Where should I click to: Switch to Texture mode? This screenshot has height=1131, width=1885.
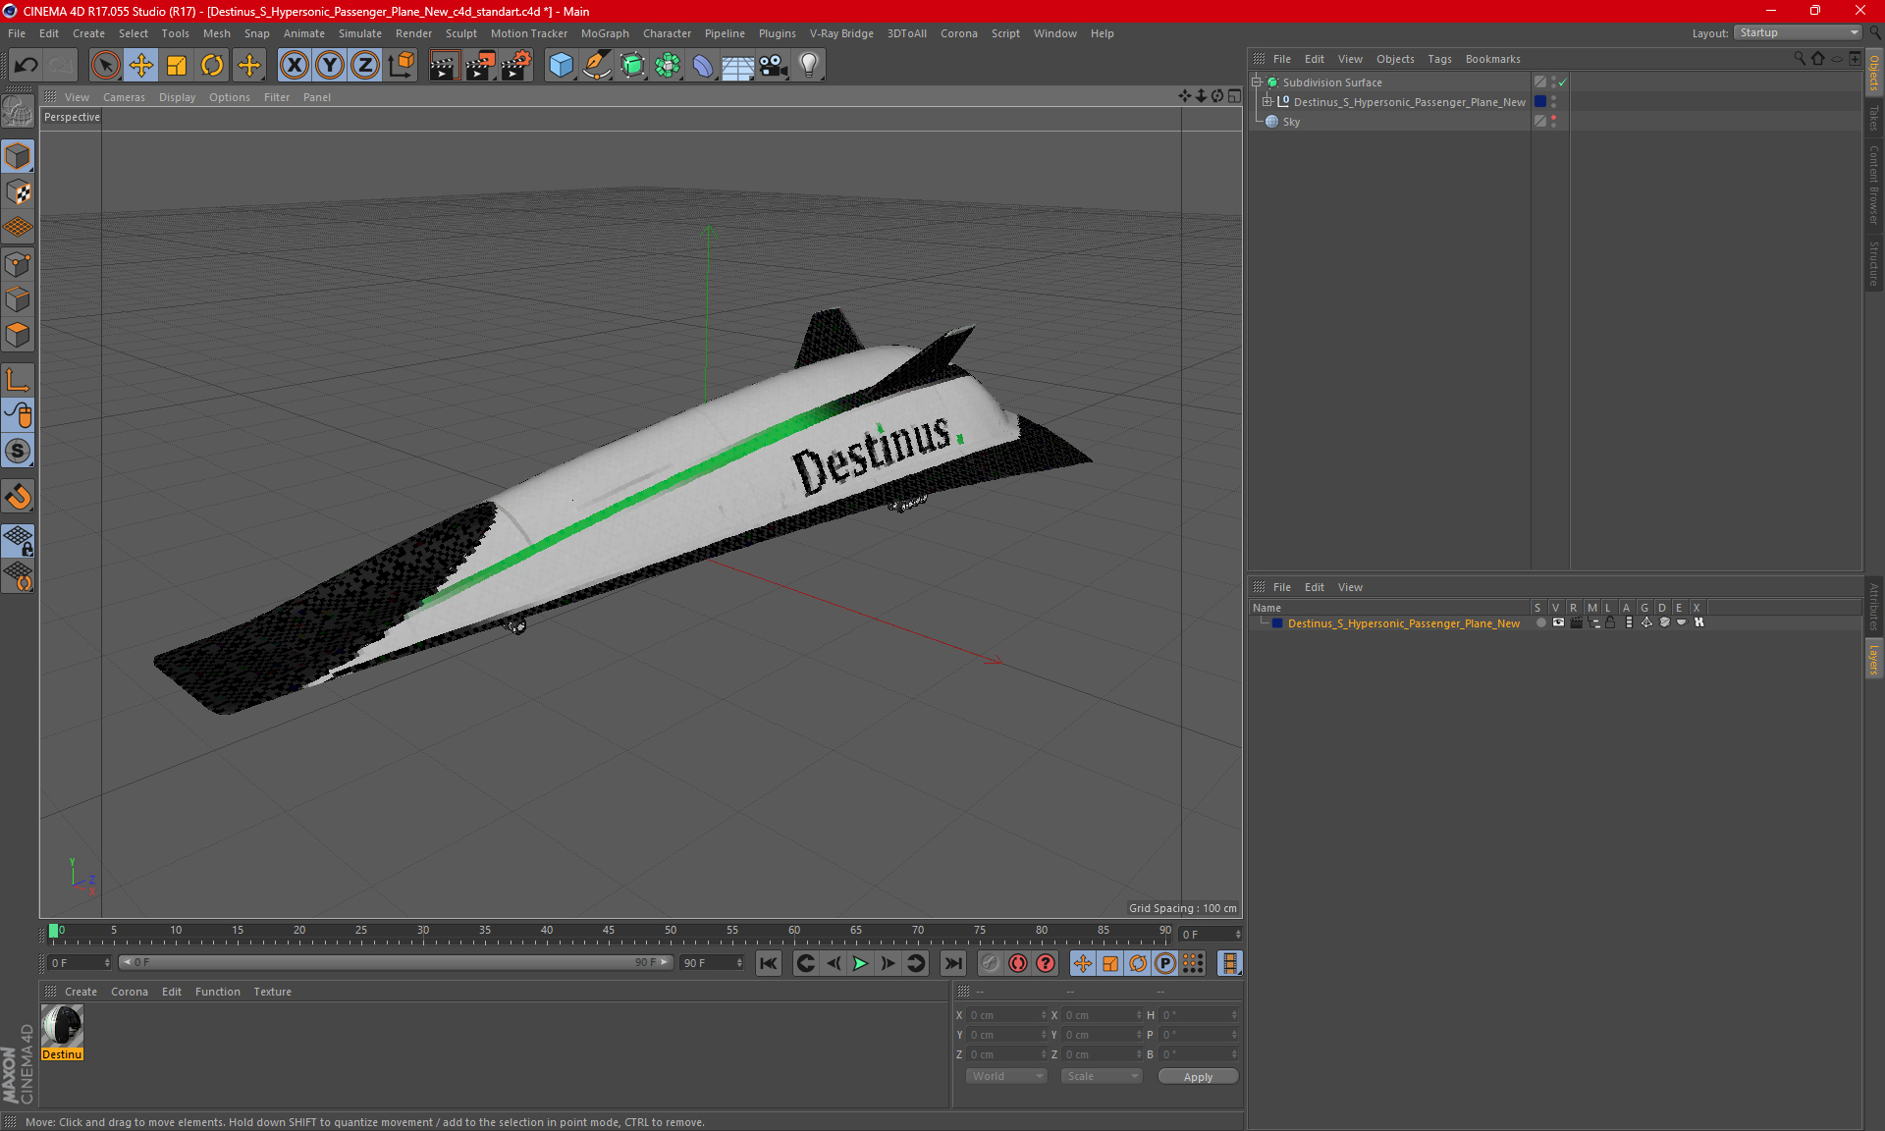[18, 192]
